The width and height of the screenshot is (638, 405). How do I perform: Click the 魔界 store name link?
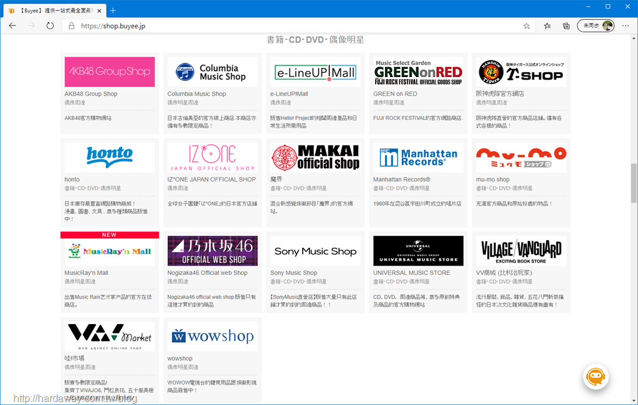tap(276, 180)
